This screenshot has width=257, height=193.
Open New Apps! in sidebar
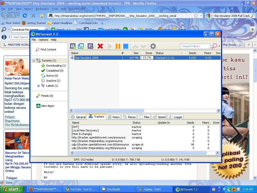(45, 106)
